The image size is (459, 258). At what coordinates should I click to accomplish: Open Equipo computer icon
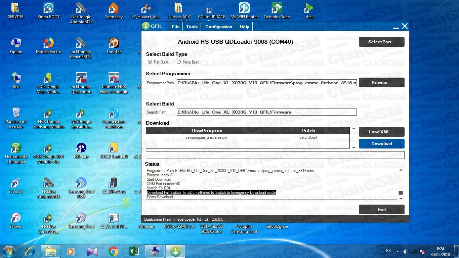(16, 46)
